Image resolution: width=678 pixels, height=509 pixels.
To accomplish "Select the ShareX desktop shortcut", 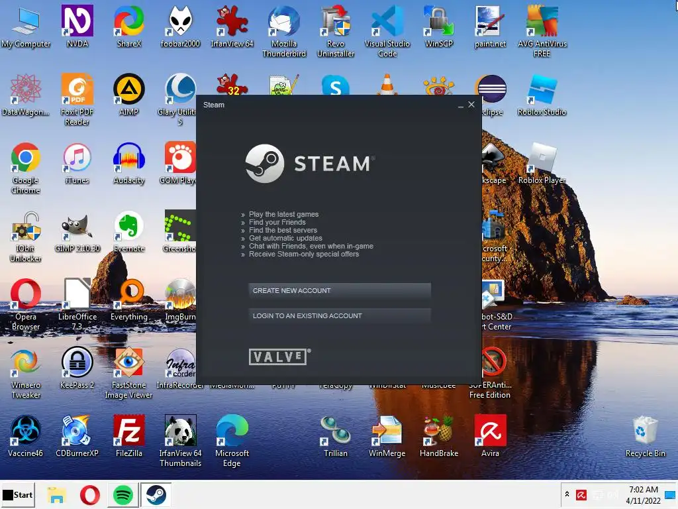I will (x=129, y=27).
